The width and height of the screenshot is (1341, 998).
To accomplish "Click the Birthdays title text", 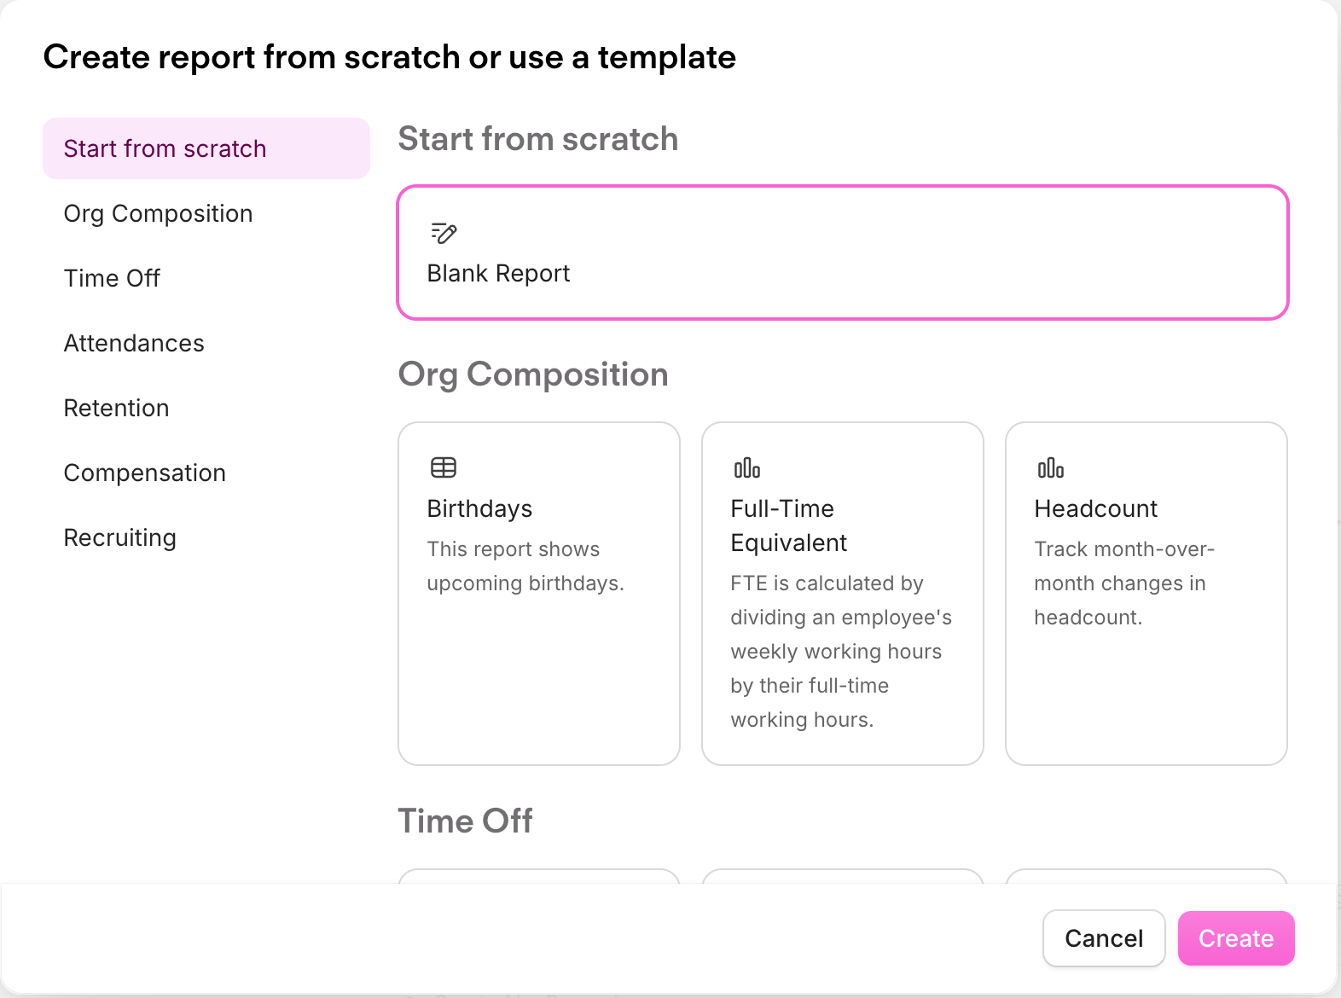I will [x=479, y=508].
